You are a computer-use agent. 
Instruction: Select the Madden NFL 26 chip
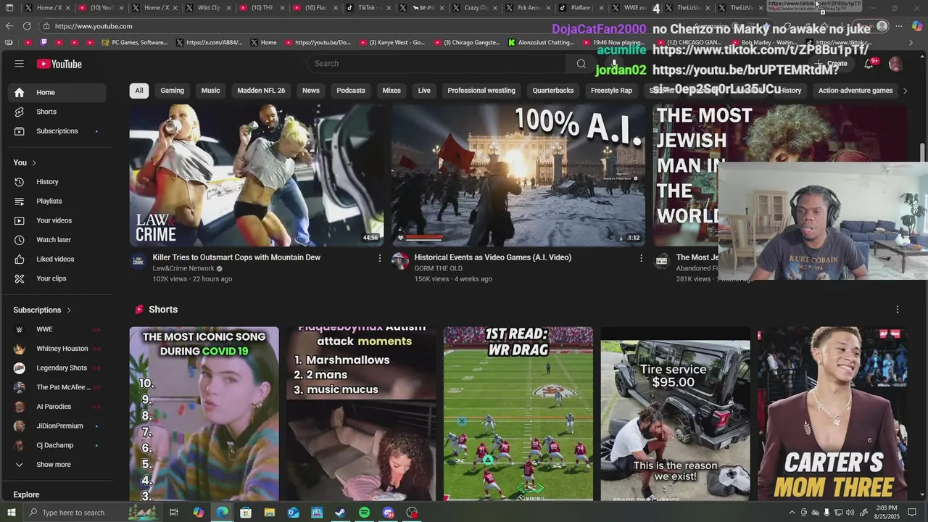[x=261, y=91]
